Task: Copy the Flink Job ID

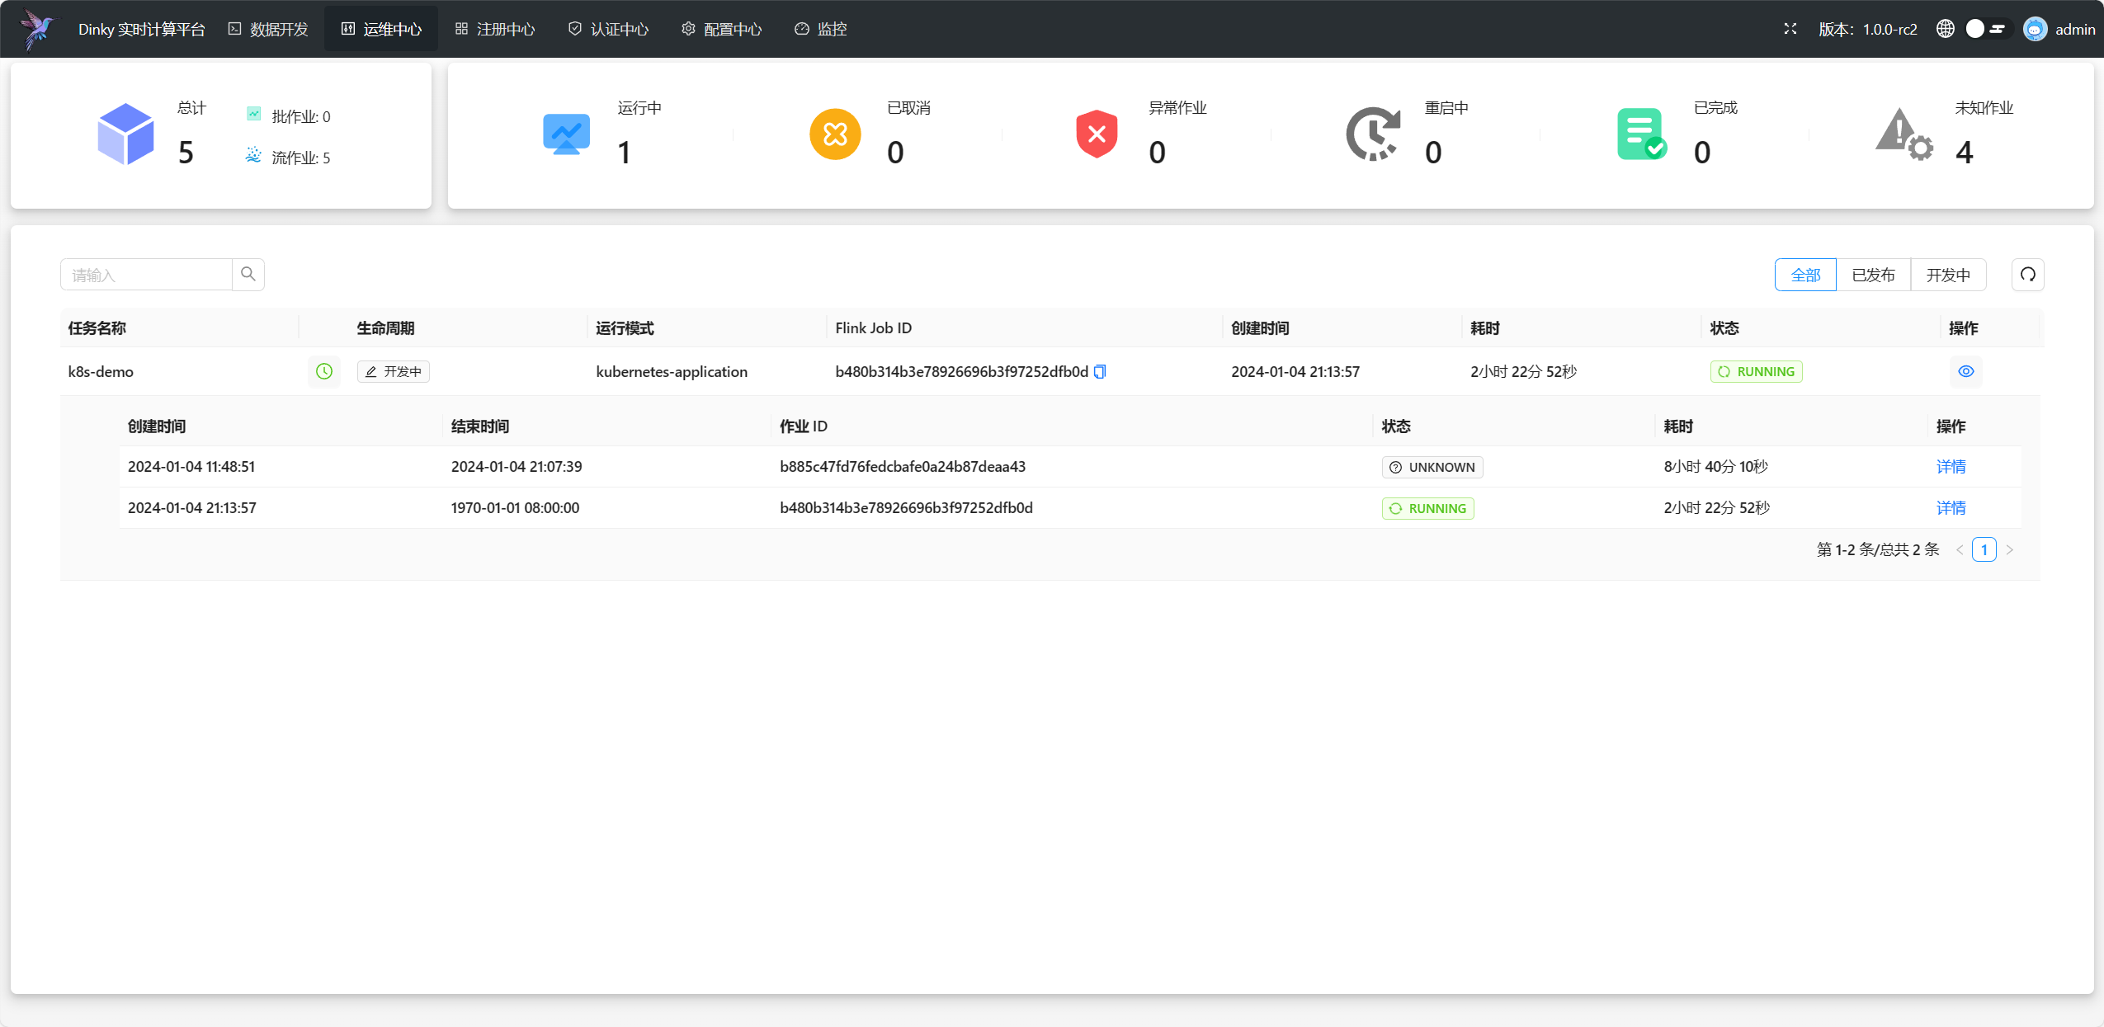Action: [1100, 371]
